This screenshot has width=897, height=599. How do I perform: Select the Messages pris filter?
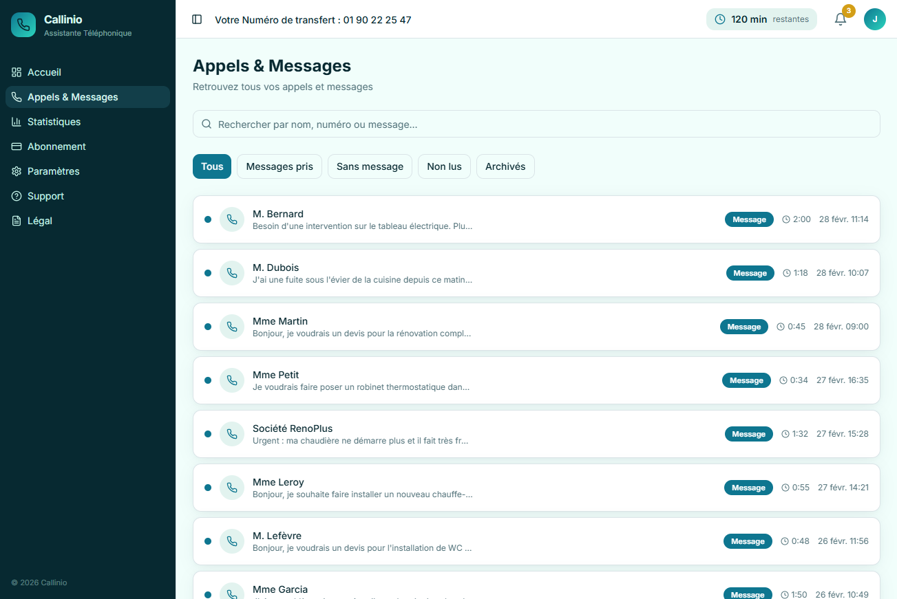point(279,166)
